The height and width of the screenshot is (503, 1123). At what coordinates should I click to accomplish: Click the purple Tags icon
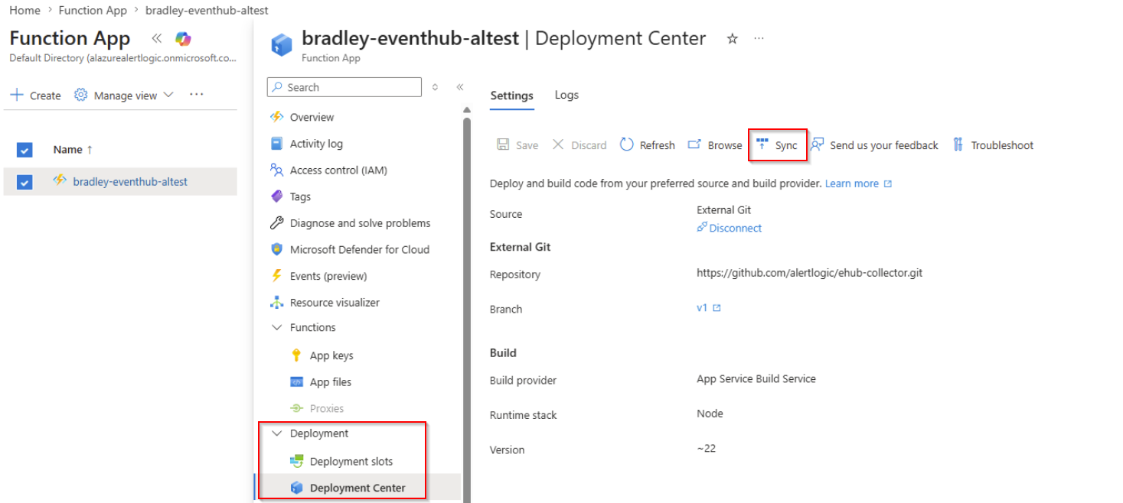[277, 196]
